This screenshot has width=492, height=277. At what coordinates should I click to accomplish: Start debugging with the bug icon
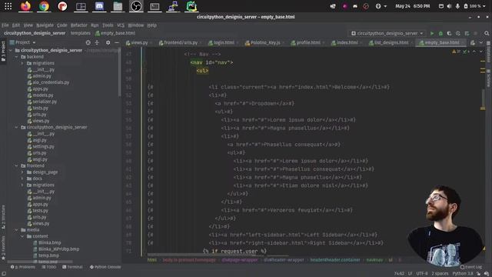[440, 33]
